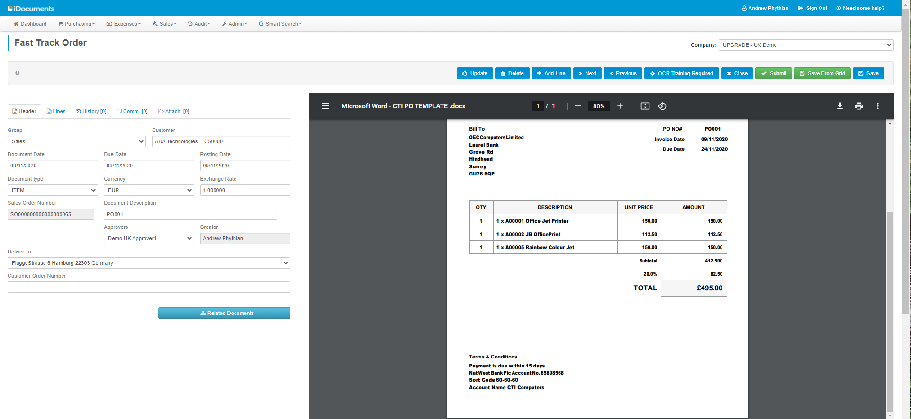Switch to the Lines tab
The image size is (911, 419).
point(56,111)
